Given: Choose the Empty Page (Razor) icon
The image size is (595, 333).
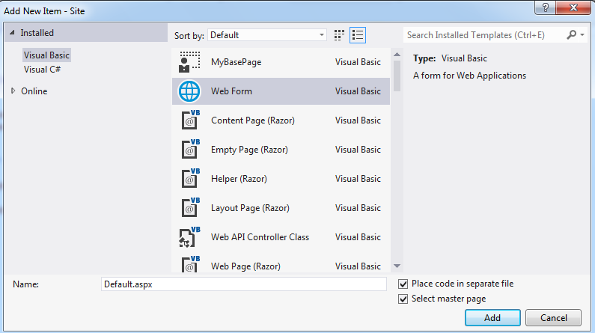Looking at the screenshot, I should (x=189, y=150).
